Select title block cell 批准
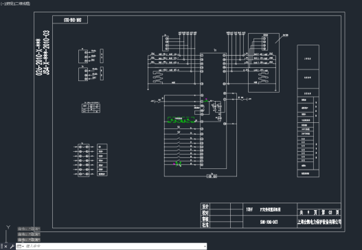Image resolution: width=362 pixels, height=250 pixels. 205,225
